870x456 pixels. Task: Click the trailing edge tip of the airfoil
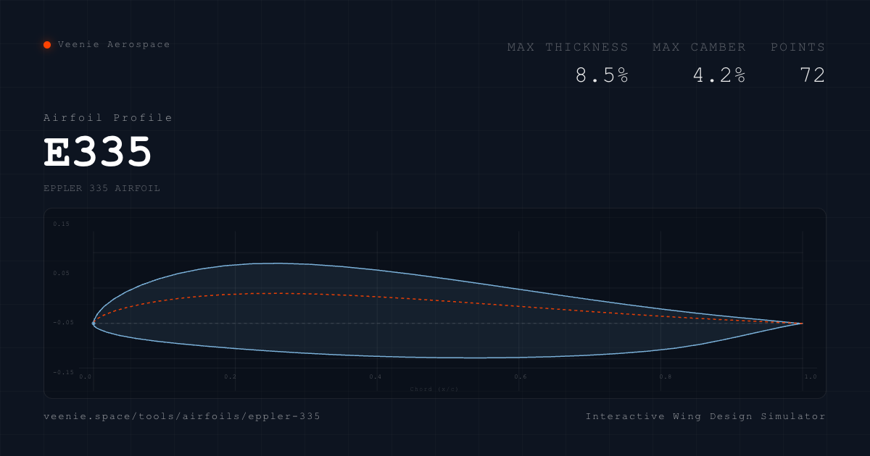pos(802,324)
